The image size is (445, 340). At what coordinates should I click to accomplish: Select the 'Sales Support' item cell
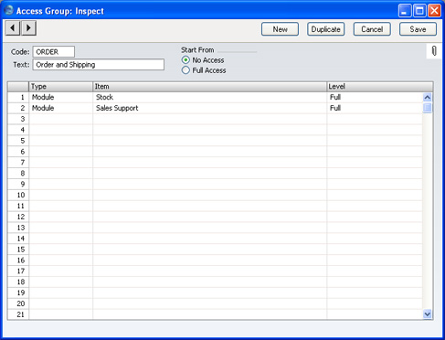pyautogui.click(x=209, y=108)
